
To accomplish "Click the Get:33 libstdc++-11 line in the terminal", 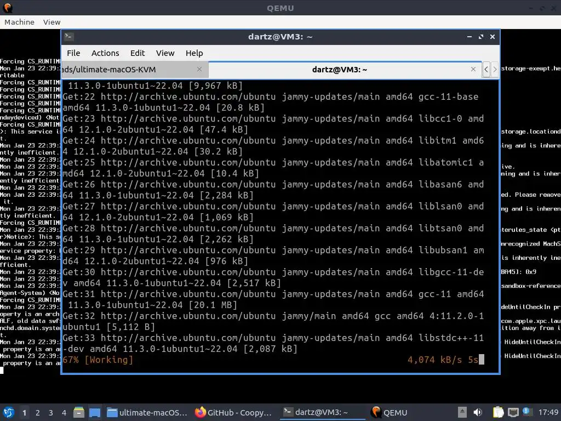I will coord(273,343).
